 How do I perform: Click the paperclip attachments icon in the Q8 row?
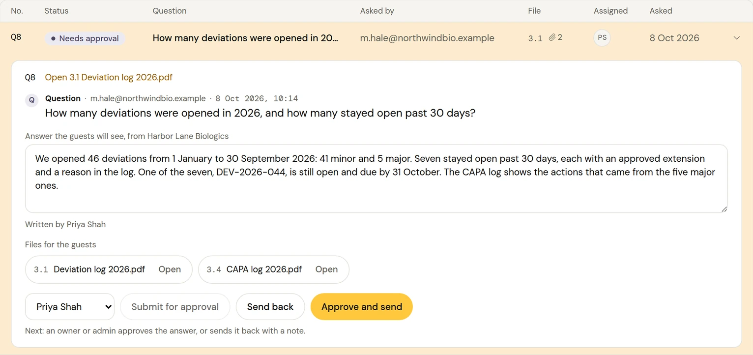click(x=552, y=37)
